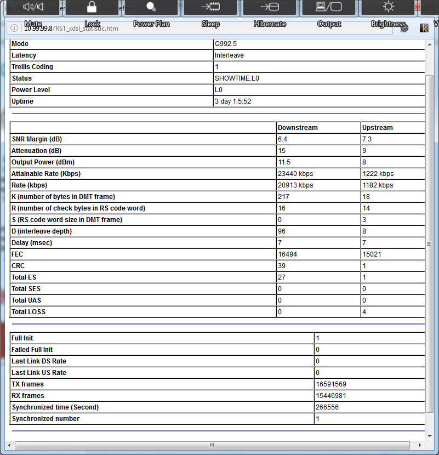Click the Delay (msec) row label

[32, 243]
